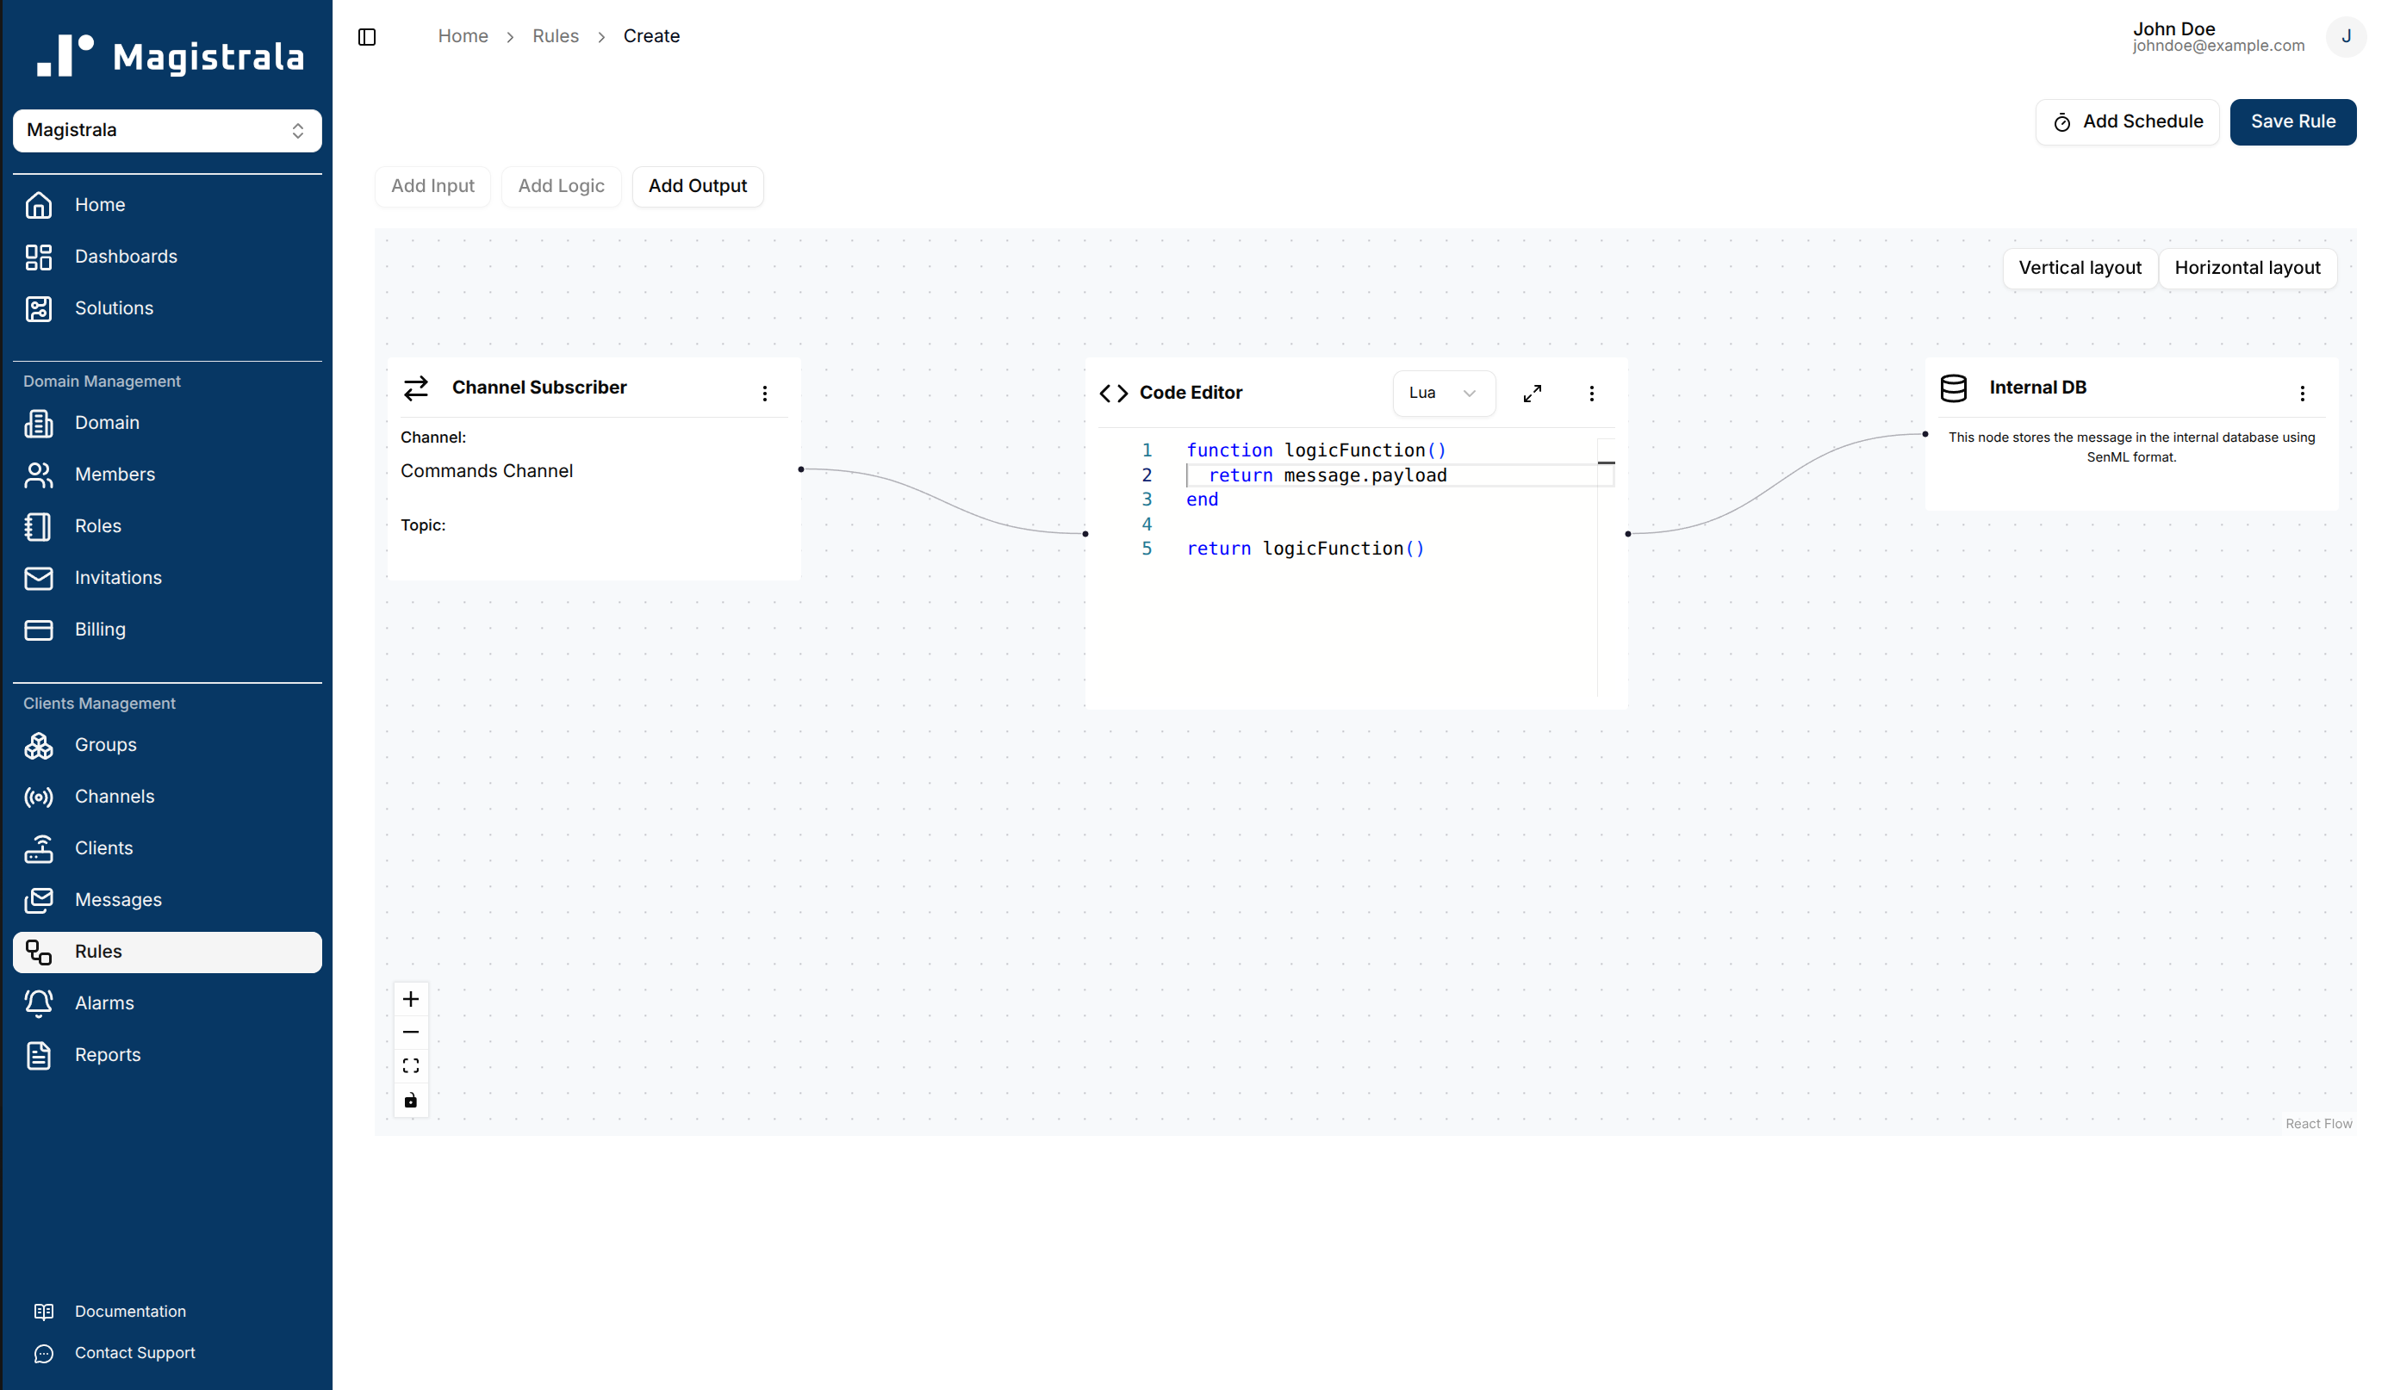Click the Internal DB database icon
Image resolution: width=2394 pixels, height=1390 pixels.
click(1954, 388)
